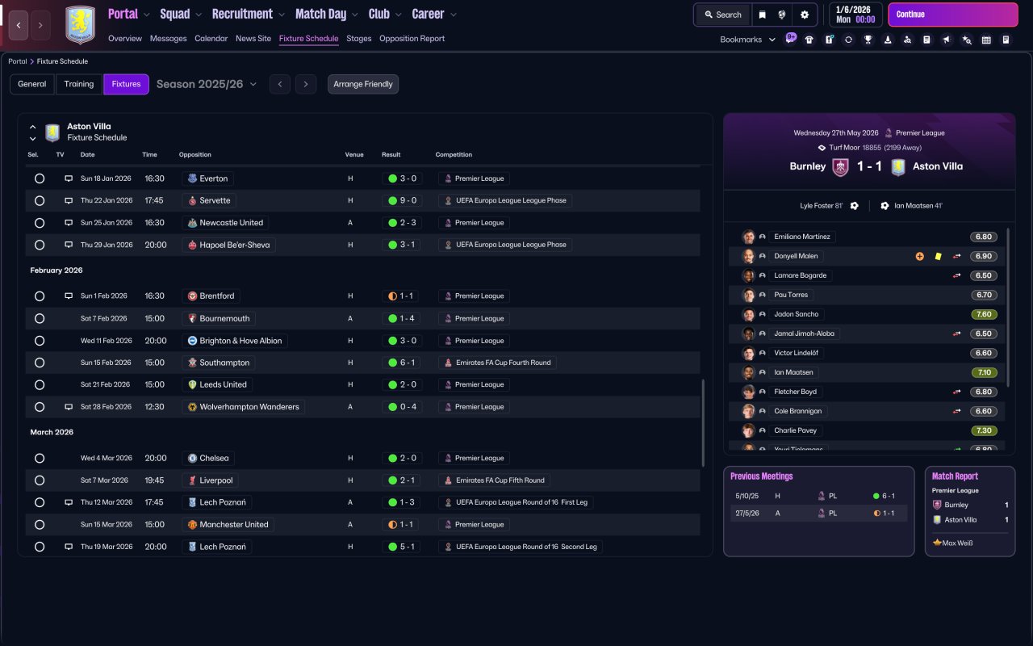Click the Aston Villa club crest in header
The height and width of the screenshot is (646, 1033).
[80, 25]
